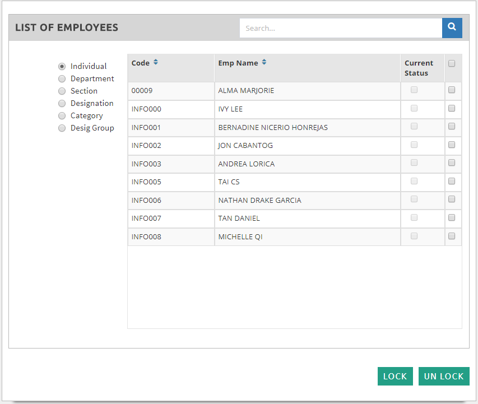Viewport: 478px width, 404px height.
Task: Sort by Code column arrows
Action: click(156, 62)
